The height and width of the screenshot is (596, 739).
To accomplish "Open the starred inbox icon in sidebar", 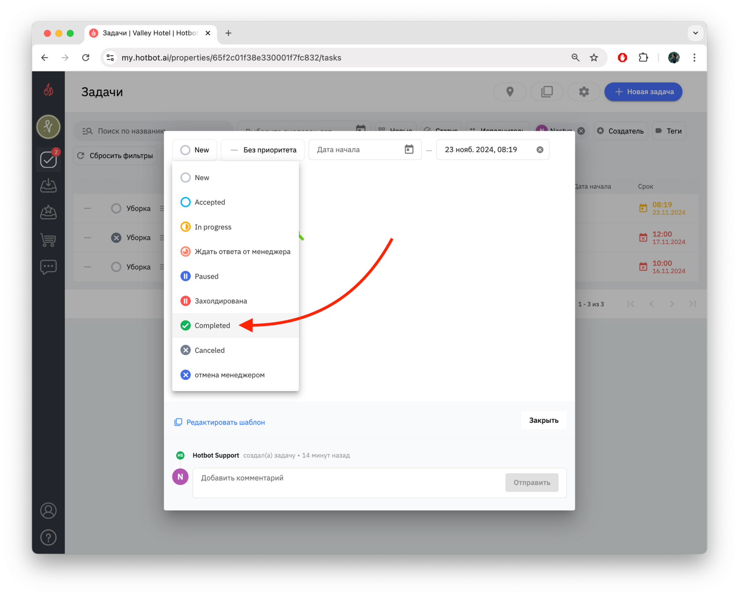I will 48,212.
